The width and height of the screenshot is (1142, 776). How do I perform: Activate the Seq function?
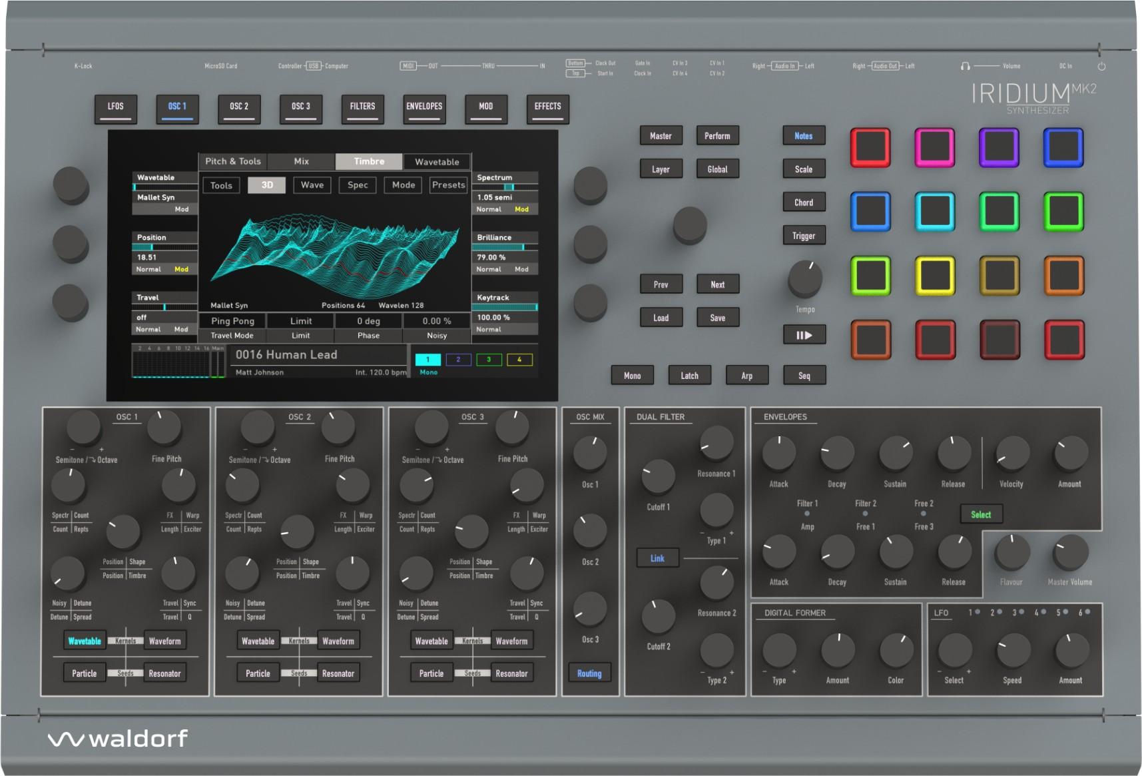[804, 375]
